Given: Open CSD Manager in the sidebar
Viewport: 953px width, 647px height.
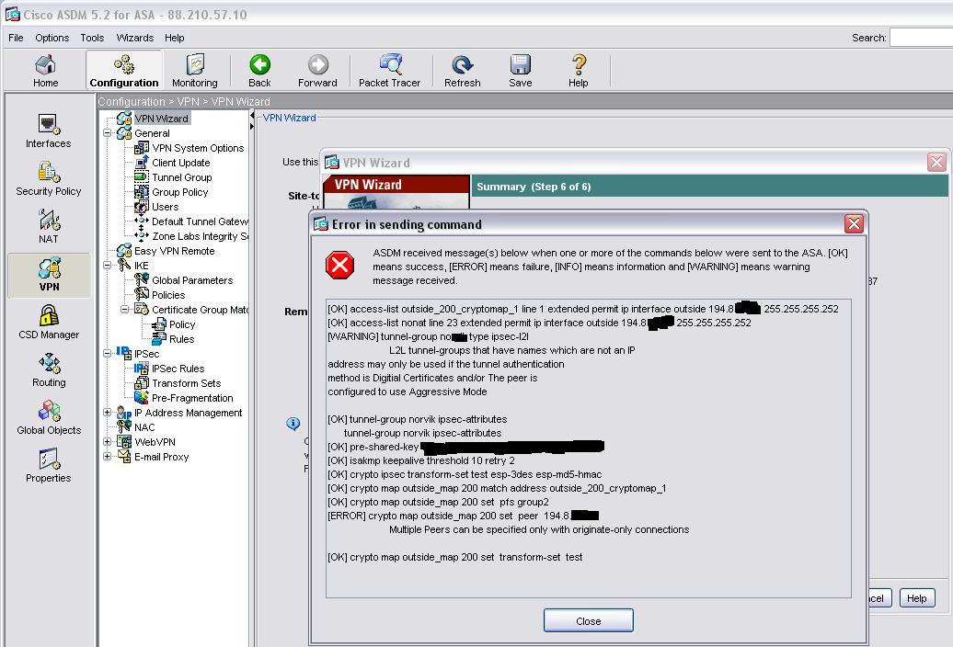Looking at the screenshot, I should coord(49,323).
